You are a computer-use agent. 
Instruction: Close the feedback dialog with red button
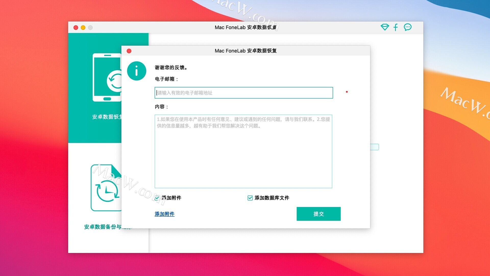(129, 51)
